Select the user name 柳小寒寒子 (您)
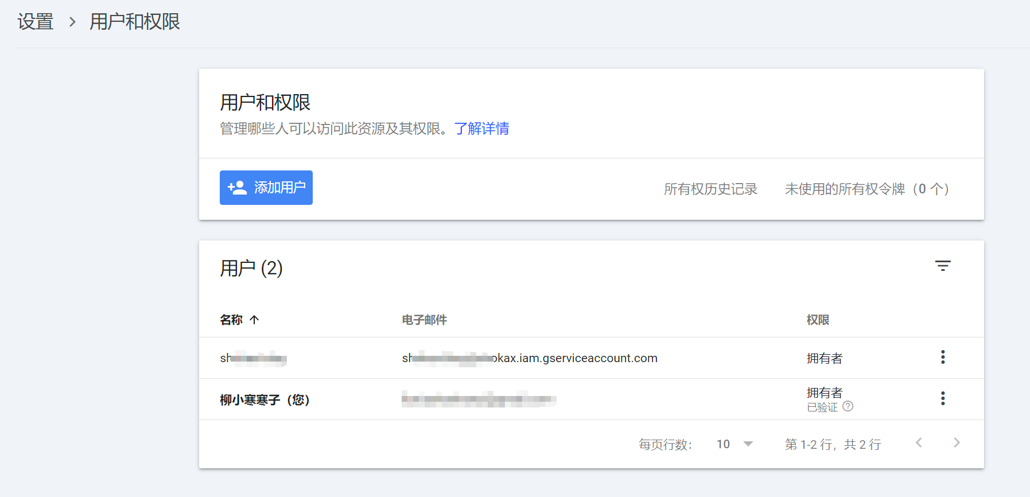This screenshot has width=1030, height=497. [265, 399]
